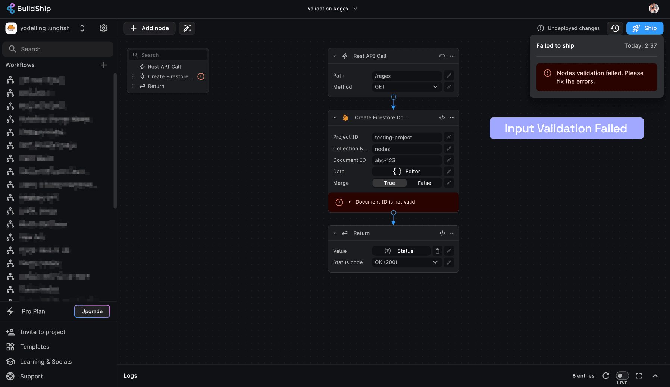Expand logs to fullscreen

tap(639, 375)
